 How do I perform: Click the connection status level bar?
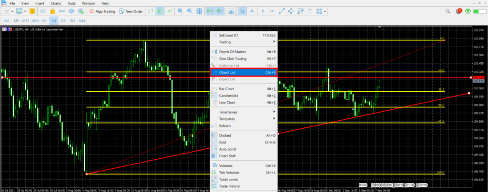coord(479,11)
